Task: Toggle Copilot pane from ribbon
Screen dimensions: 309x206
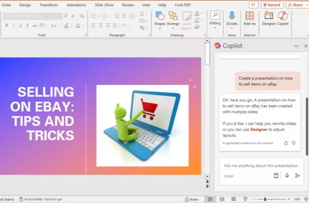Action: pyautogui.click(x=283, y=19)
